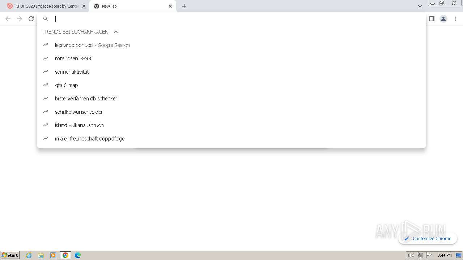The image size is (463, 260).
Task: Open Chrome three-dot menu
Action: (x=455, y=19)
